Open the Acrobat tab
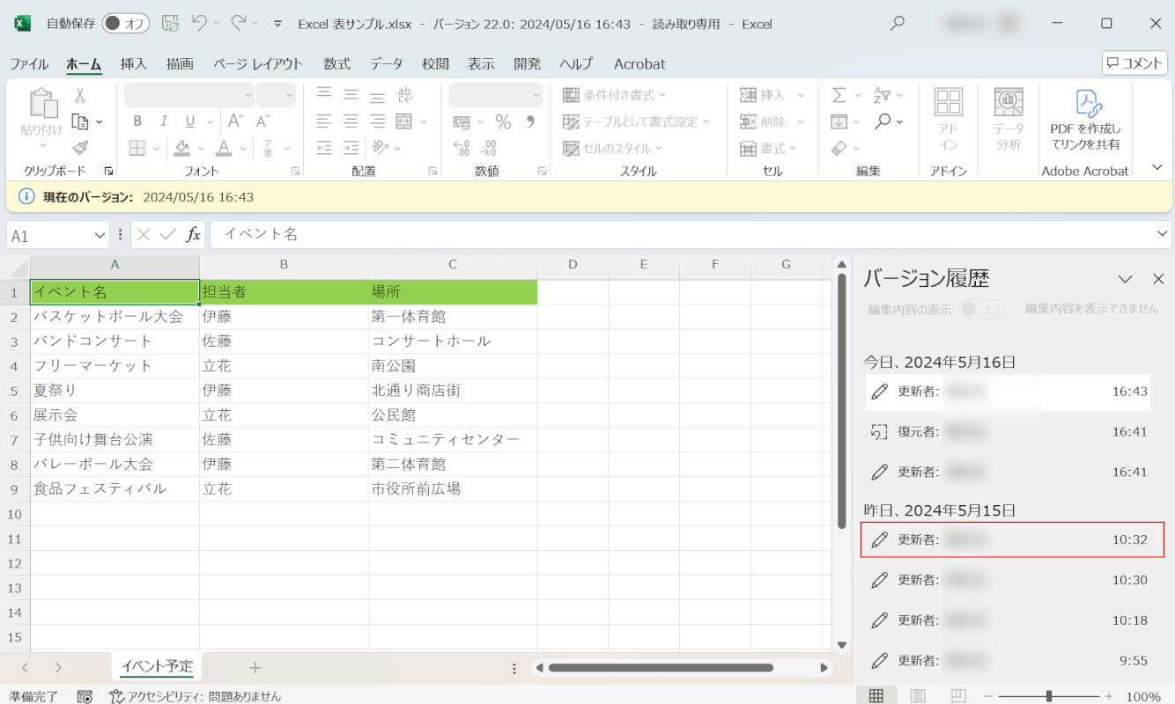 point(639,63)
